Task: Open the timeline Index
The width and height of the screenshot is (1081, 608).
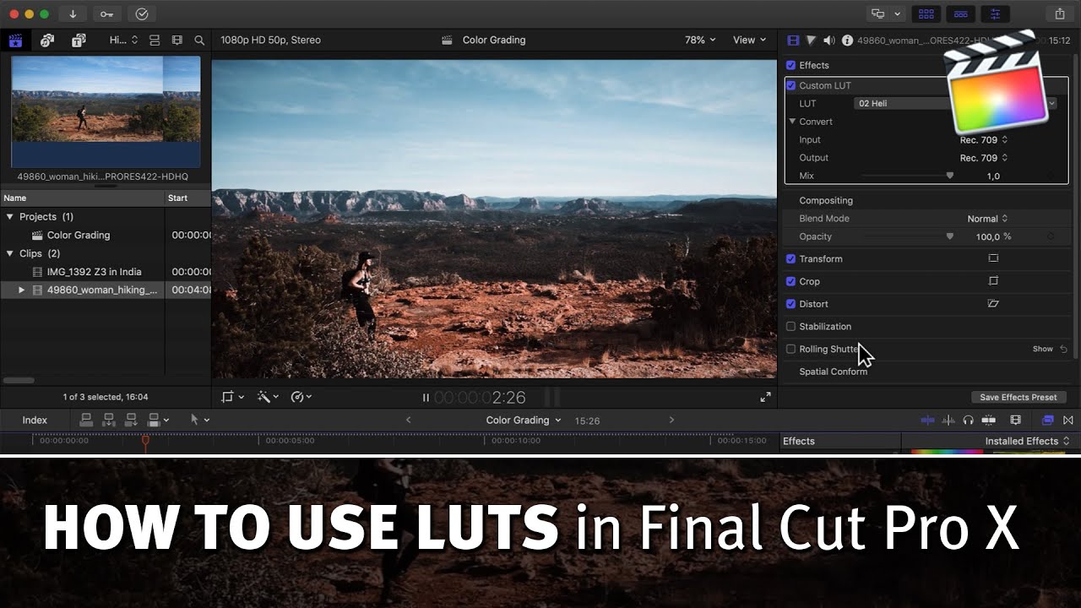Action: 35,421
